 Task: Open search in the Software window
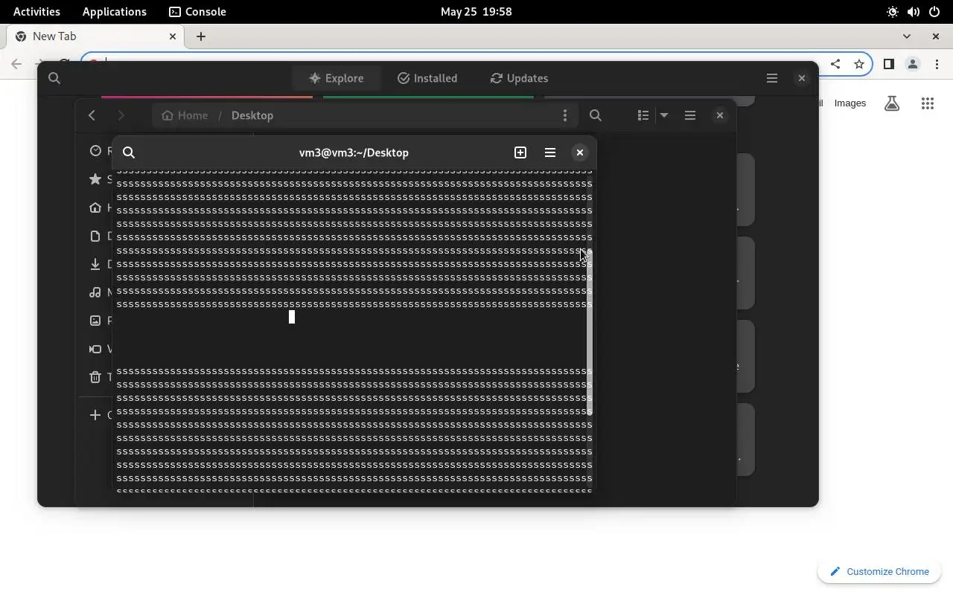click(54, 78)
